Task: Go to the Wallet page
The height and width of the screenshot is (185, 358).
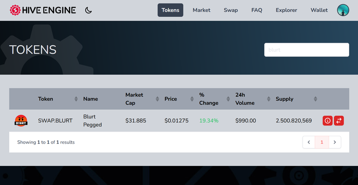Action: [319, 10]
